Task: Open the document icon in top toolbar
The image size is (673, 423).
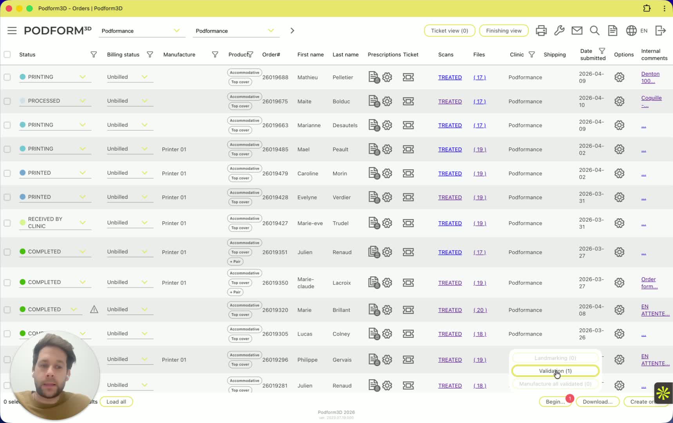Action: coord(612,31)
